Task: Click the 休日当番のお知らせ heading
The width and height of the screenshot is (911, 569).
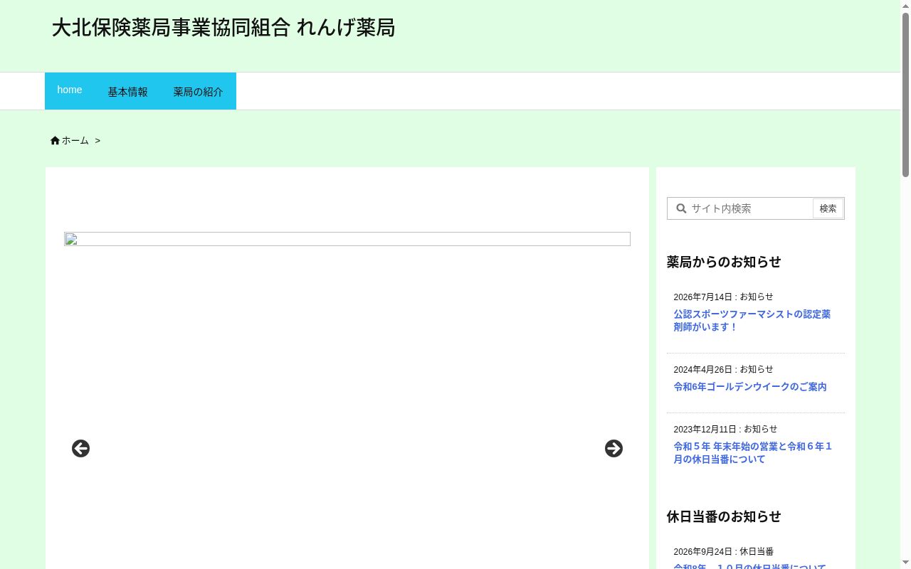Action: coord(724,516)
